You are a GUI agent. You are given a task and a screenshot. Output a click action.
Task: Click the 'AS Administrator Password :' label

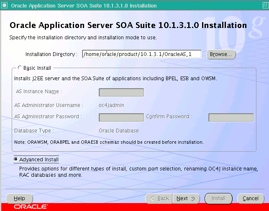pos(48,117)
